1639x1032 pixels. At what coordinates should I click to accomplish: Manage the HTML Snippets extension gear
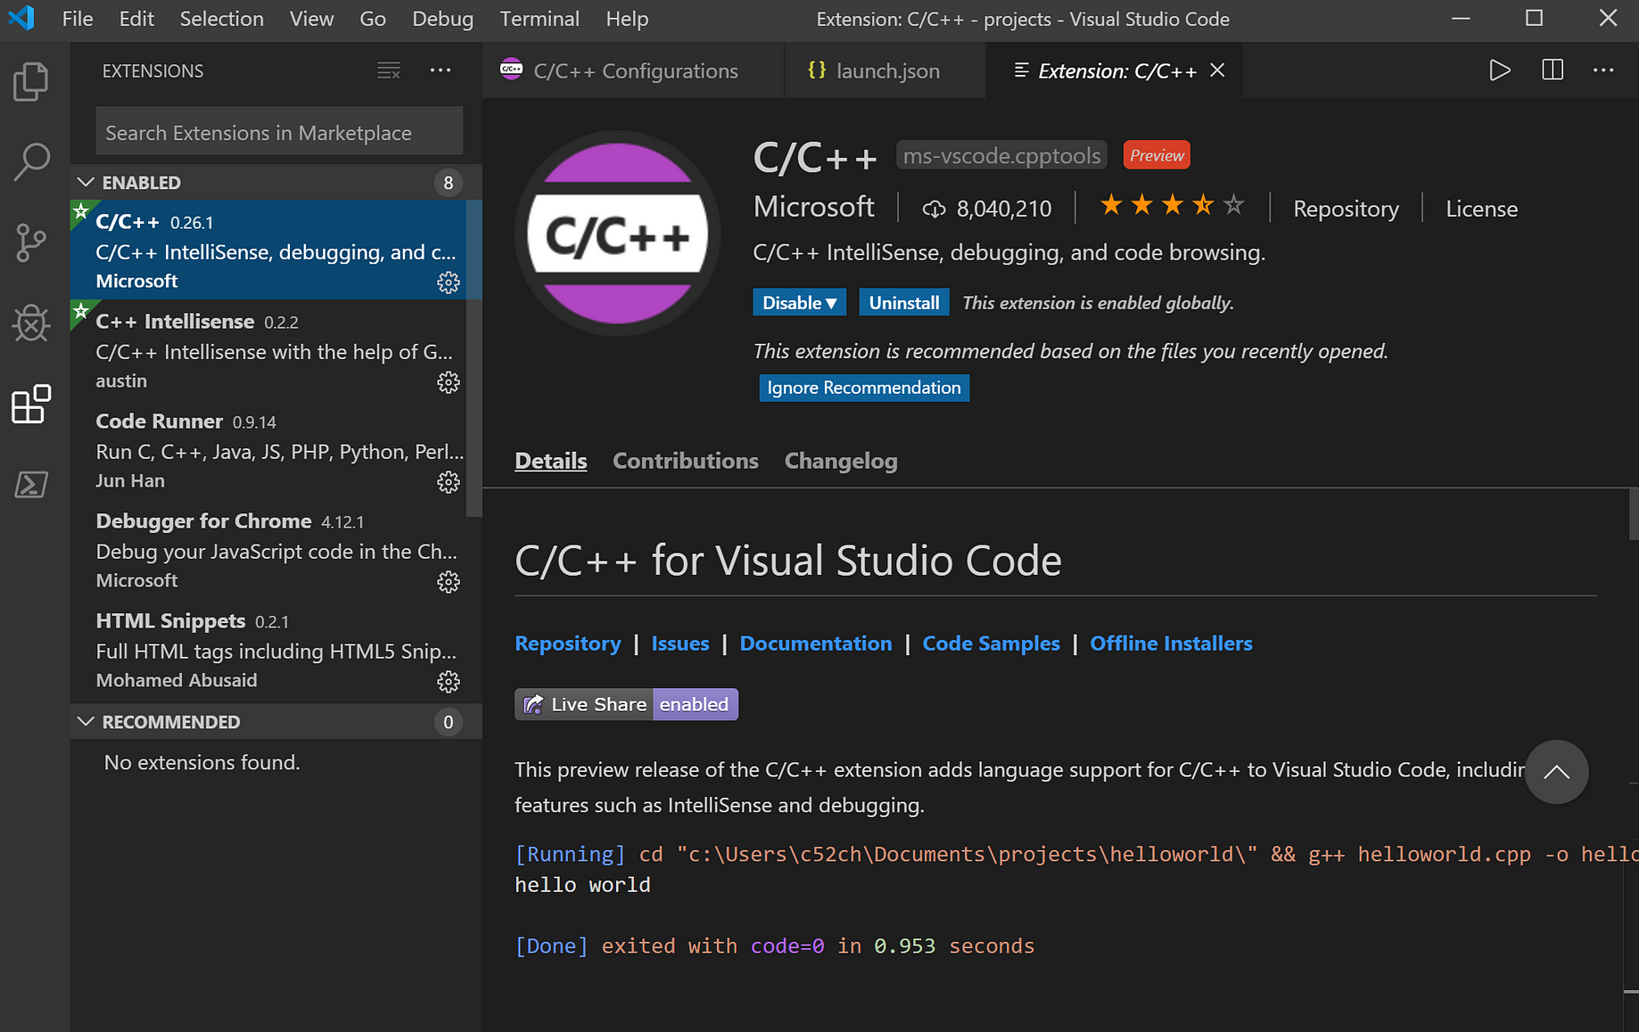[x=449, y=682]
